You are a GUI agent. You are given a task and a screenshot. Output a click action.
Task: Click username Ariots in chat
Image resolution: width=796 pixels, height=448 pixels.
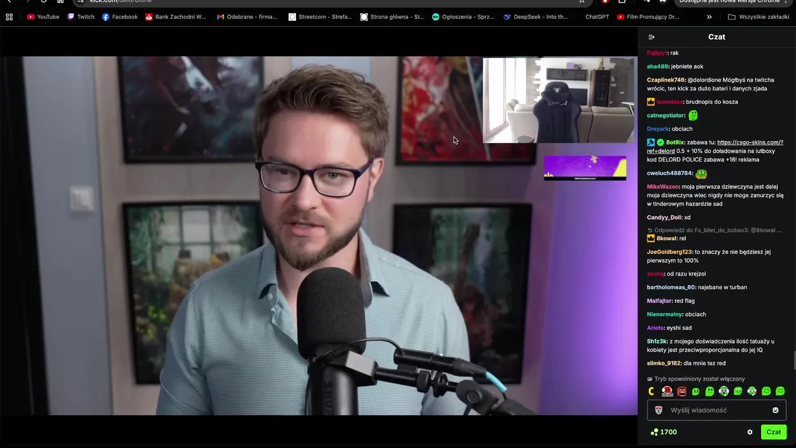[655, 328]
